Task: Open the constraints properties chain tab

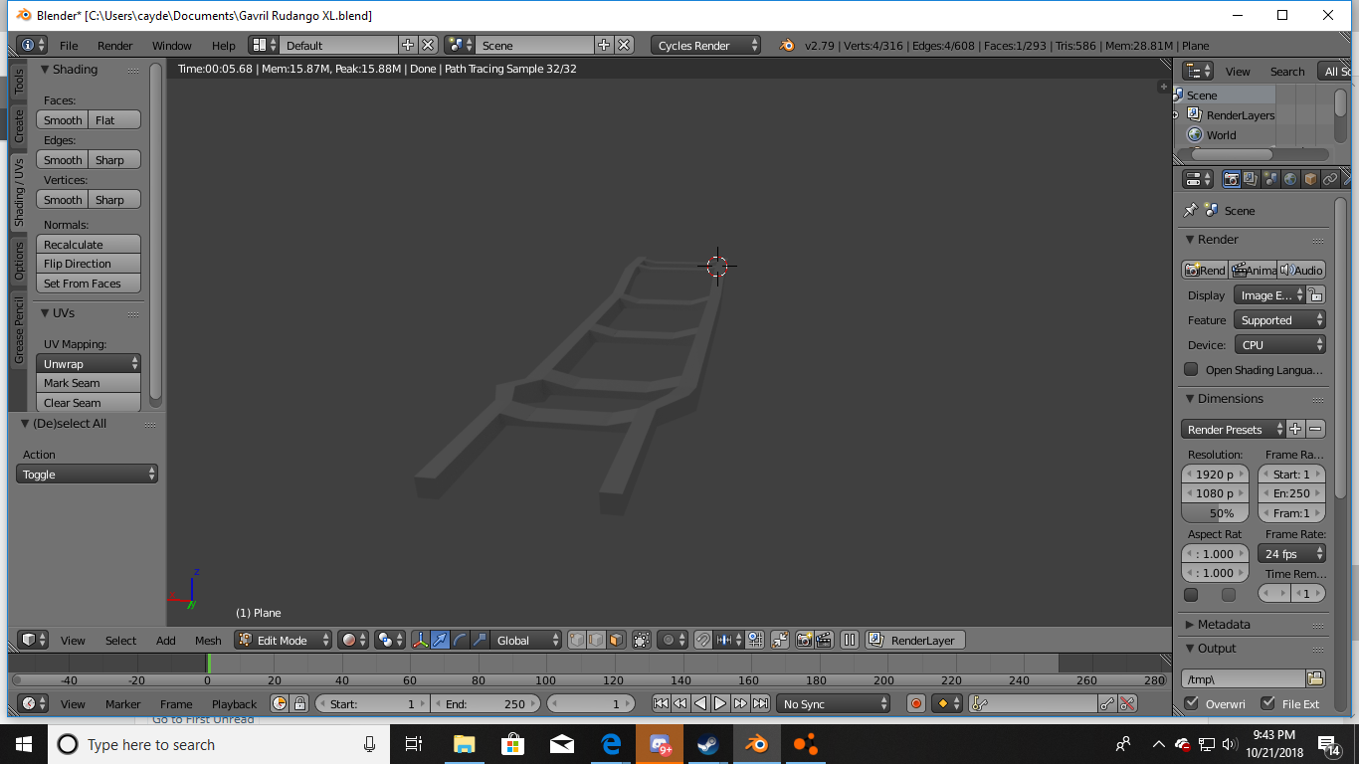Action: [x=1330, y=179]
